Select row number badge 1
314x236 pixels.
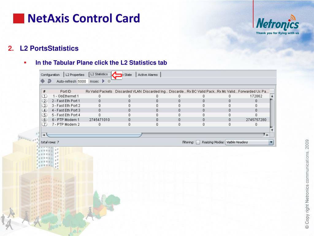[x=44, y=96]
